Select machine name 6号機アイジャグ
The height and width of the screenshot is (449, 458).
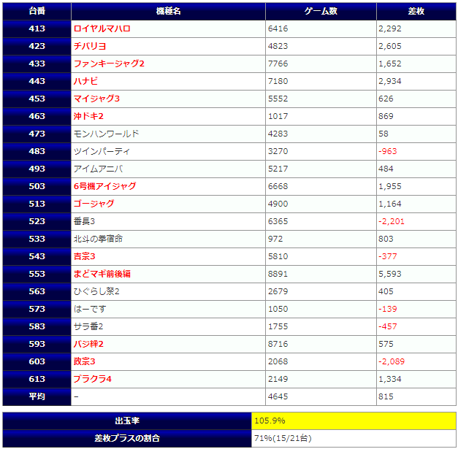point(105,186)
